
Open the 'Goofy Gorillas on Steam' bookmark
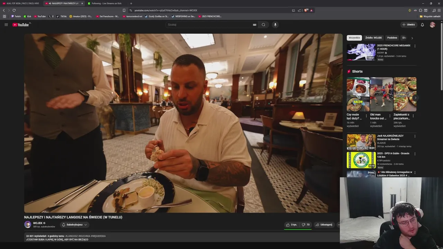click(x=157, y=16)
